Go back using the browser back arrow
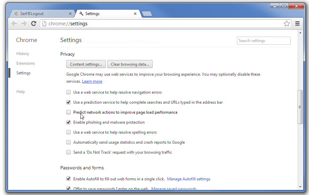This screenshot has height=195, width=309. (14, 24)
